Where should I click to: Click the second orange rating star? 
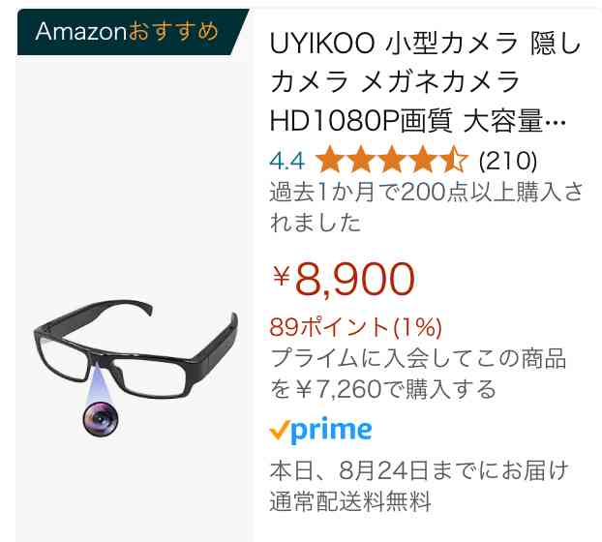point(361,160)
